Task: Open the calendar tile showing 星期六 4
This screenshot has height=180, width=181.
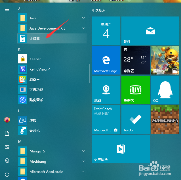Action: (x=106, y=31)
